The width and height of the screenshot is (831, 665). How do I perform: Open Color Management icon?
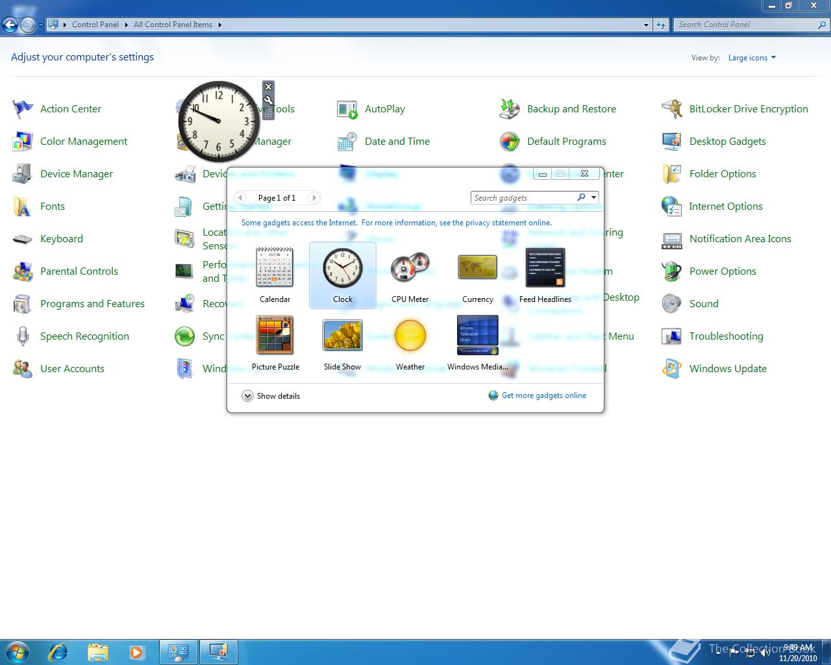pyautogui.click(x=23, y=141)
